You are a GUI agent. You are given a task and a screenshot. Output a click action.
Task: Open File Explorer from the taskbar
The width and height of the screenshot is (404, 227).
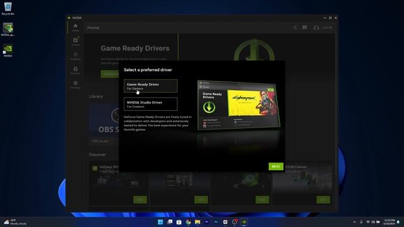click(198, 222)
